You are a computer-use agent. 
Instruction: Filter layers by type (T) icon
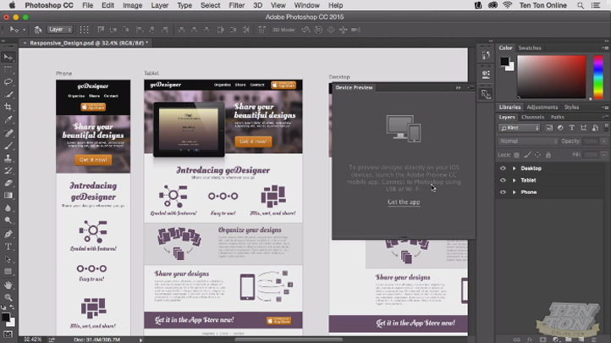coord(571,128)
